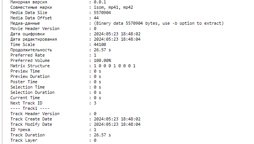Viewport: 254px width, 144px height.
Task: Click the 'Минорная версия' value 0.0.1
Action: click(100, 2)
